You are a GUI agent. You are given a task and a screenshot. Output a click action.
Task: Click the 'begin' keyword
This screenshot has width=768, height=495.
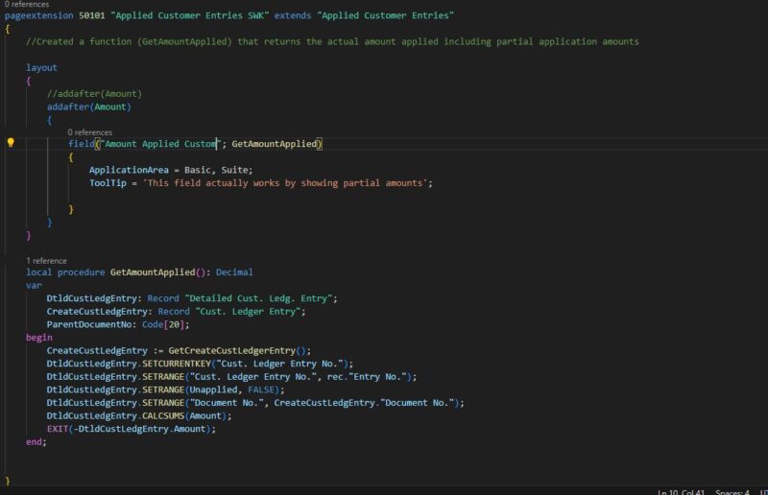(38, 338)
